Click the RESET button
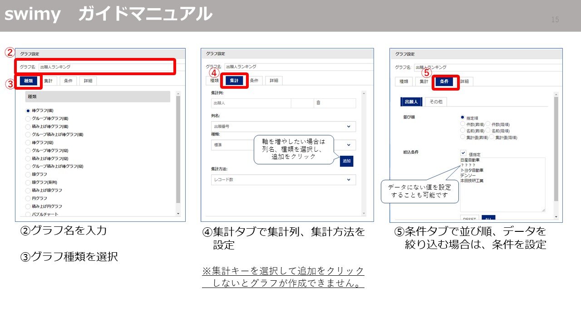Image resolution: width=581 pixels, height=326 pixels. pyautogui.click(x=469, y=219)
